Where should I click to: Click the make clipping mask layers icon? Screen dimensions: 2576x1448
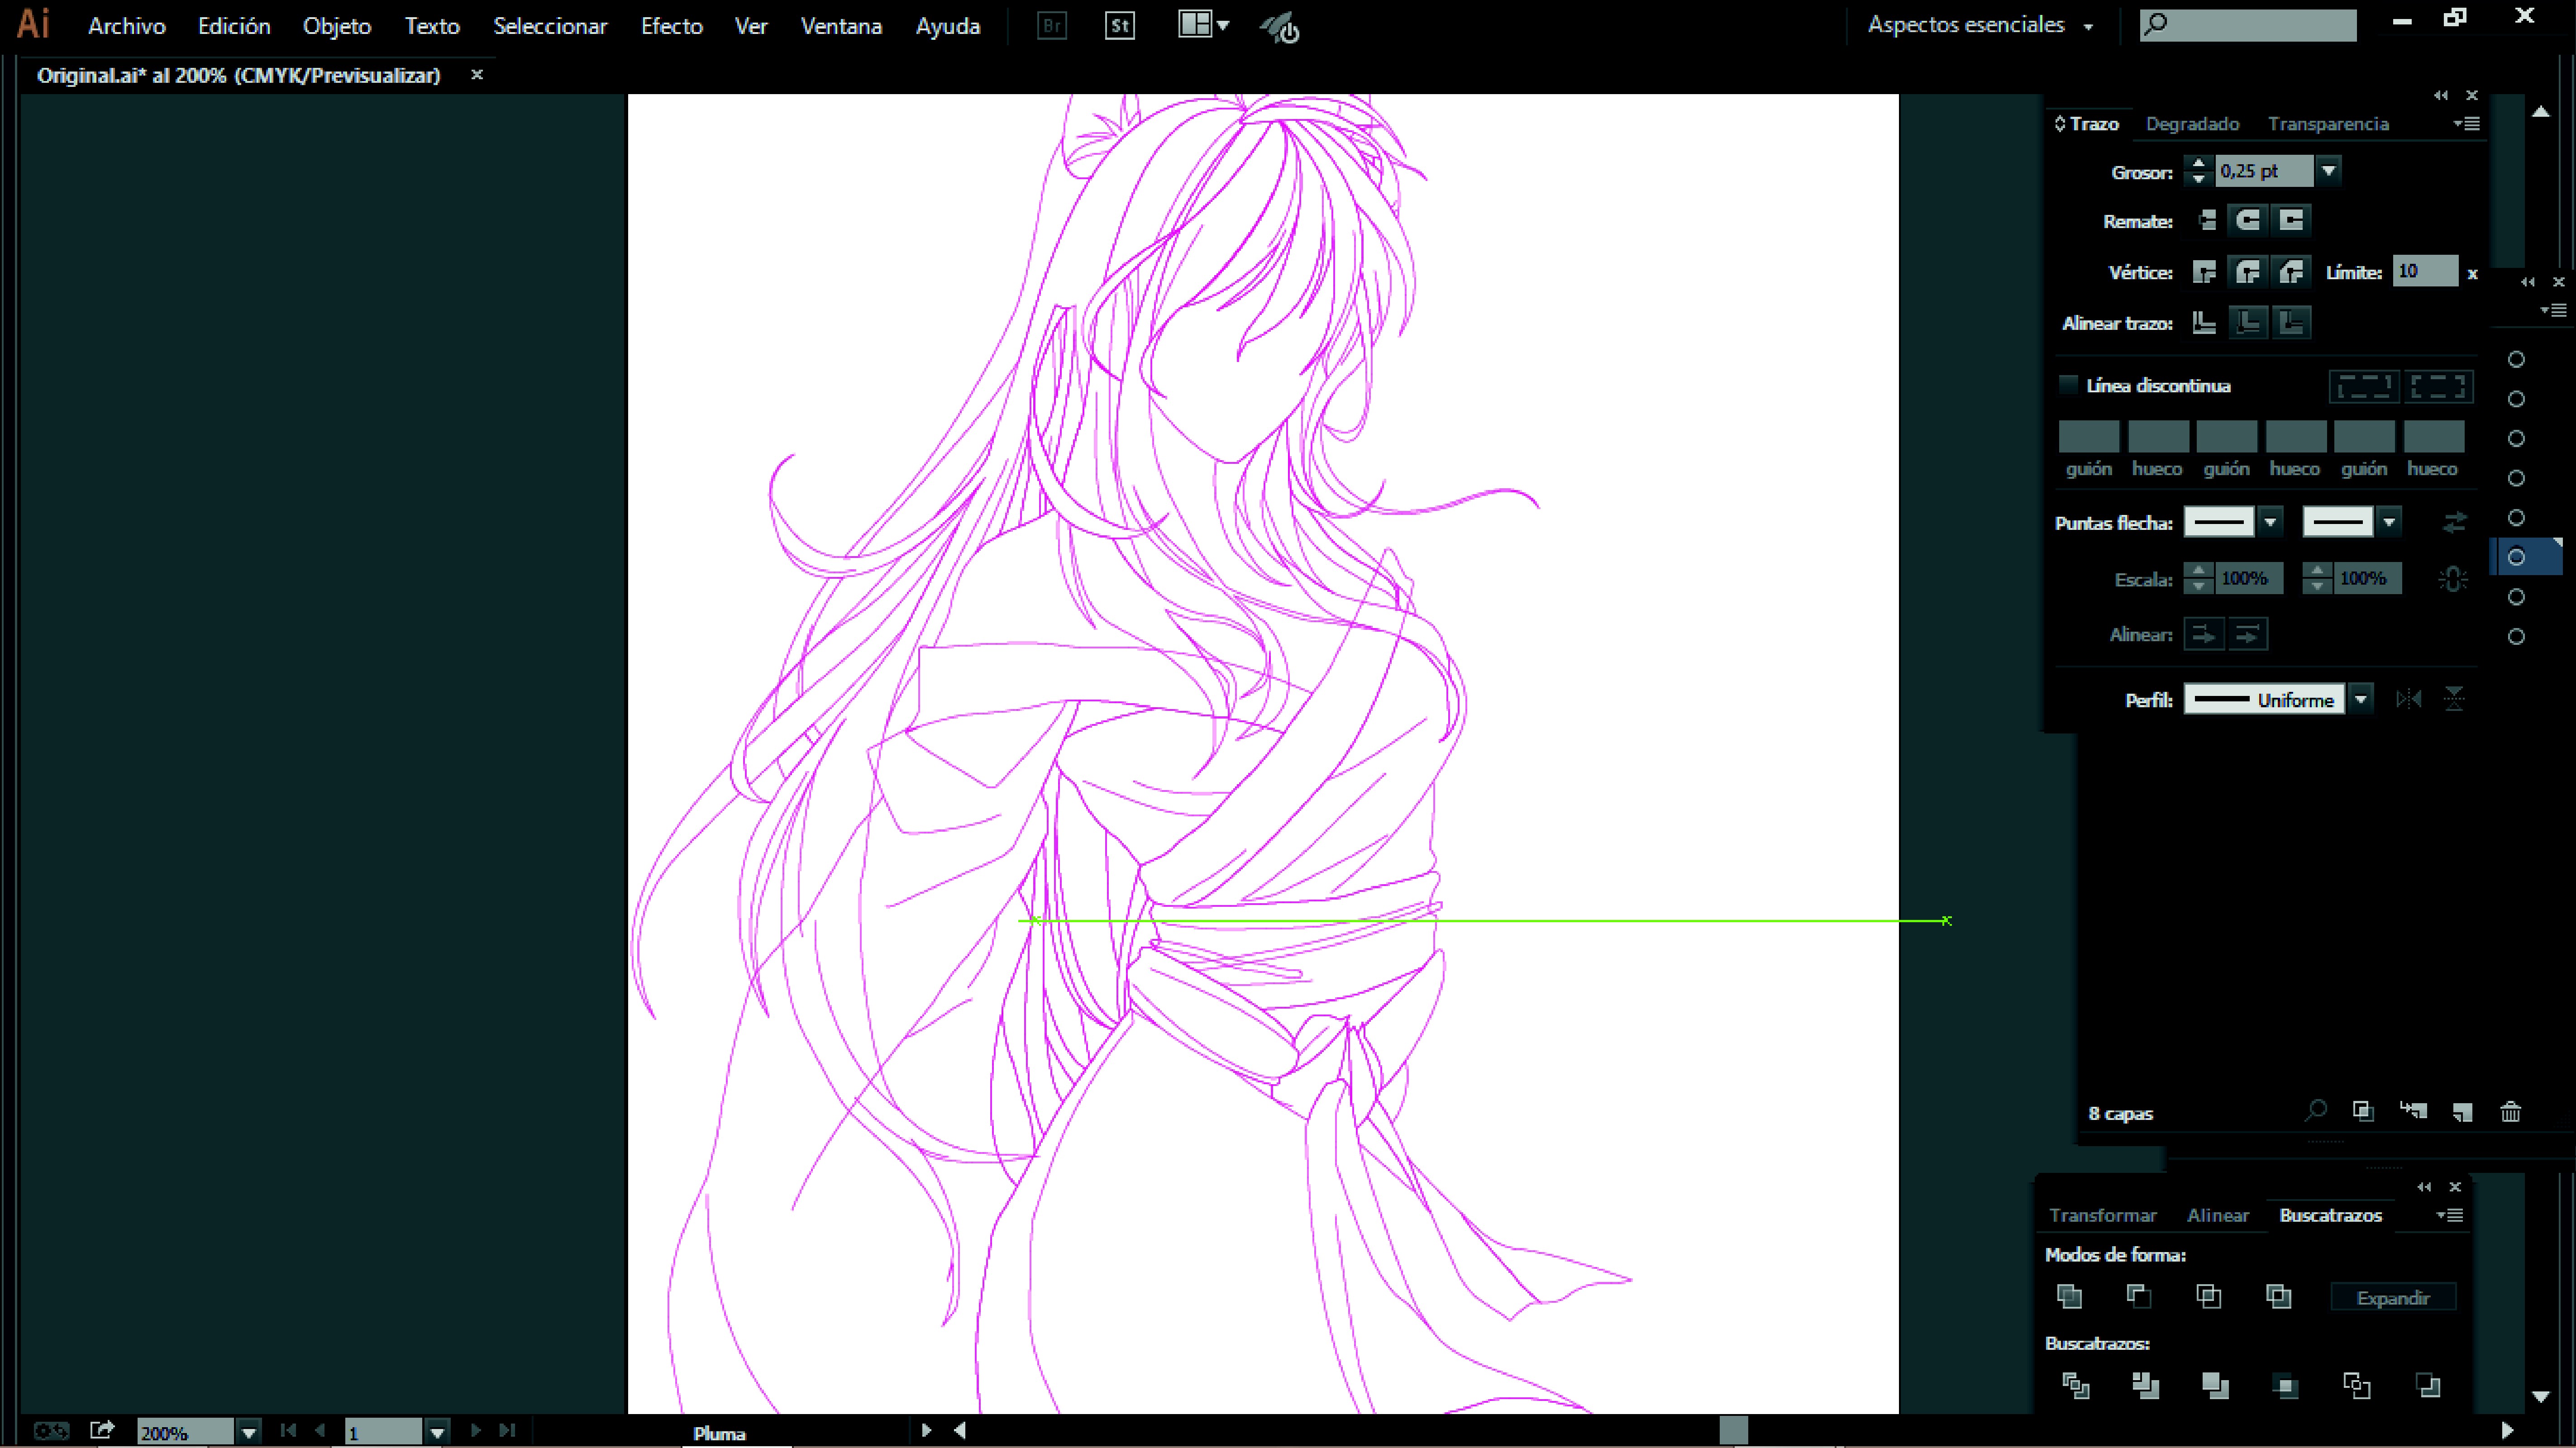pyautogui.click(x=2362, y=1111)
